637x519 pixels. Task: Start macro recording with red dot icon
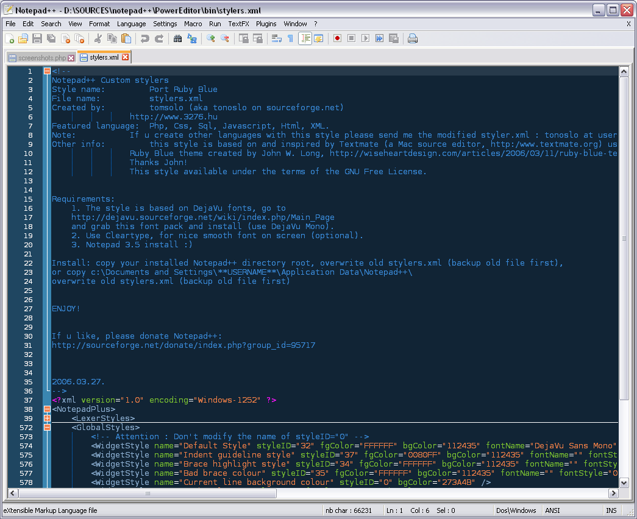(x=337, y=38)
